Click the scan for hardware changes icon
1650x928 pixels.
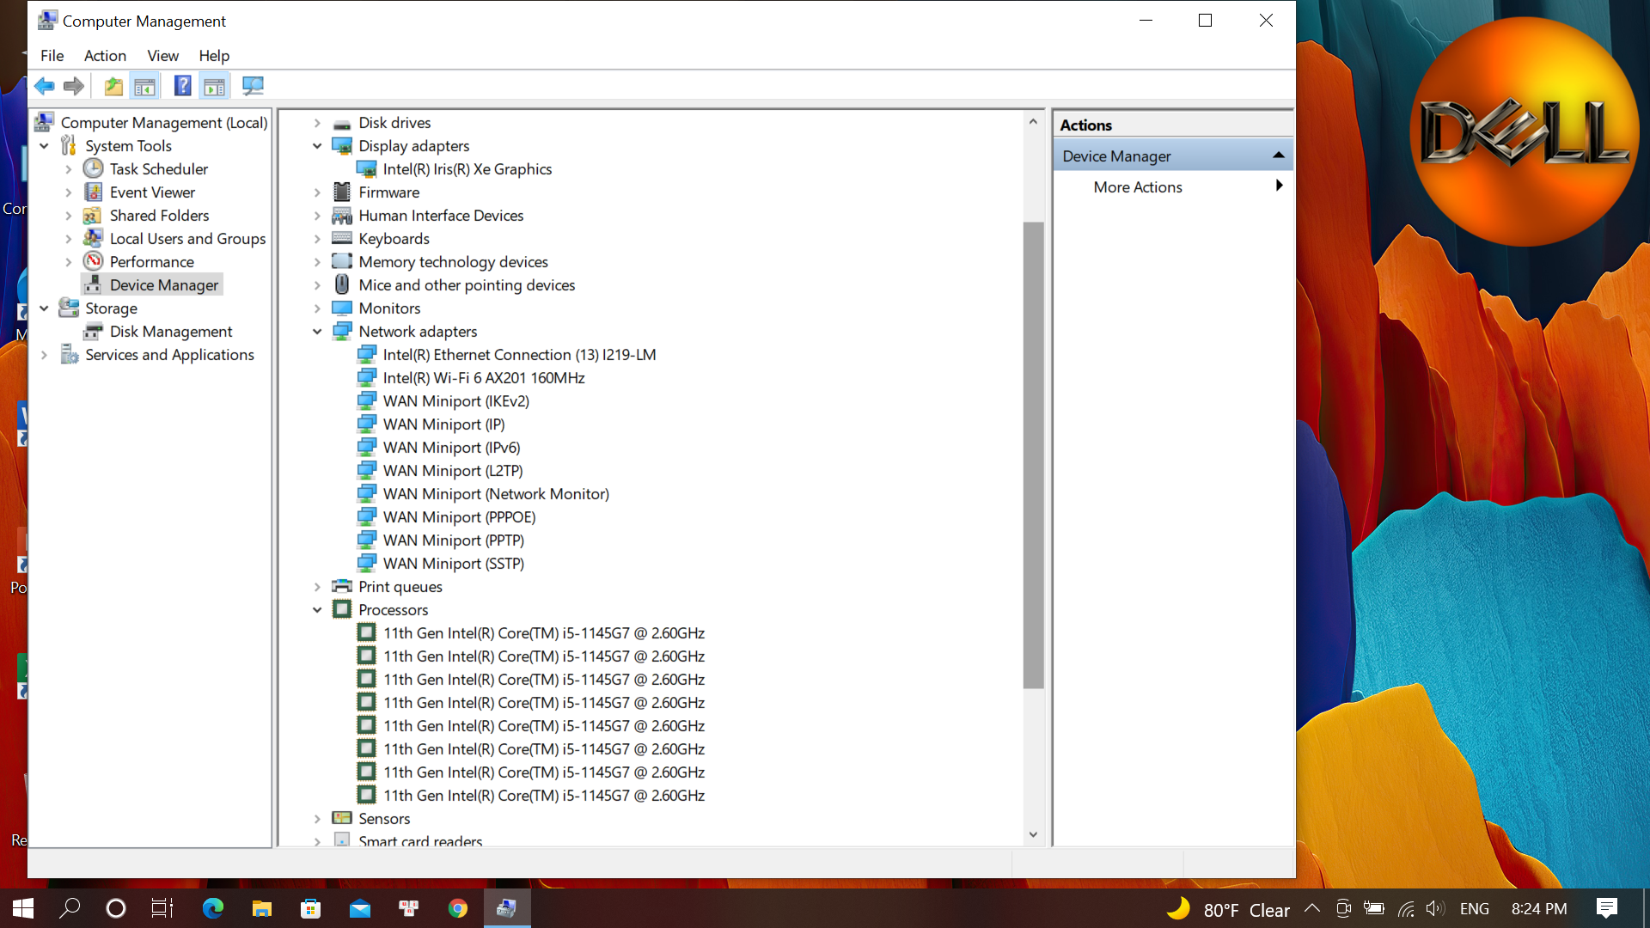pos(253,86)
